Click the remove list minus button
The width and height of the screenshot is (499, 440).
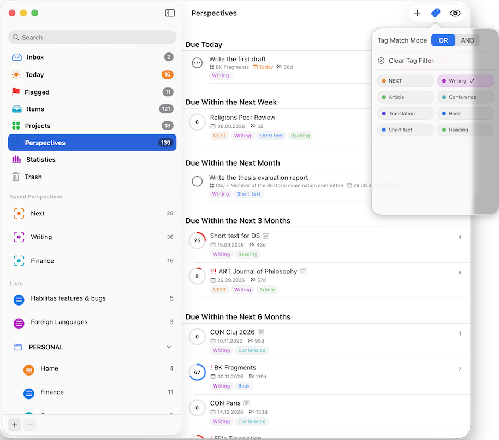point(29,425)
